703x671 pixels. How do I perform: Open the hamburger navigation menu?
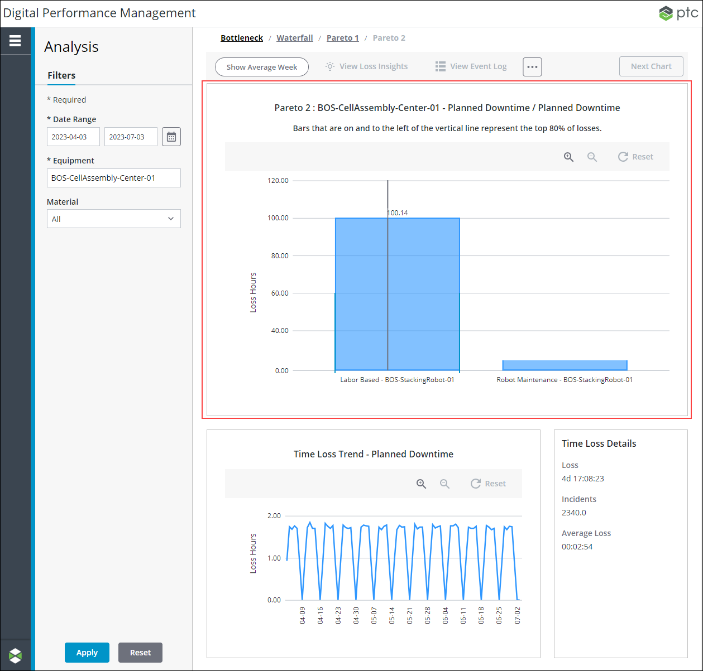tap(15, 41)
